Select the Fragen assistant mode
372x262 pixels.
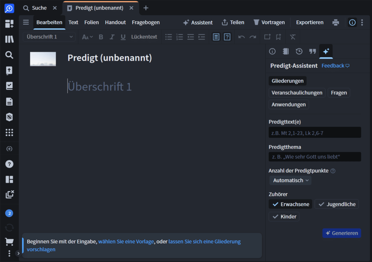339,93
